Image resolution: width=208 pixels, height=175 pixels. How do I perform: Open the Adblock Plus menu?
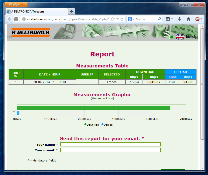pyautogui.click(x=199, y=19)
